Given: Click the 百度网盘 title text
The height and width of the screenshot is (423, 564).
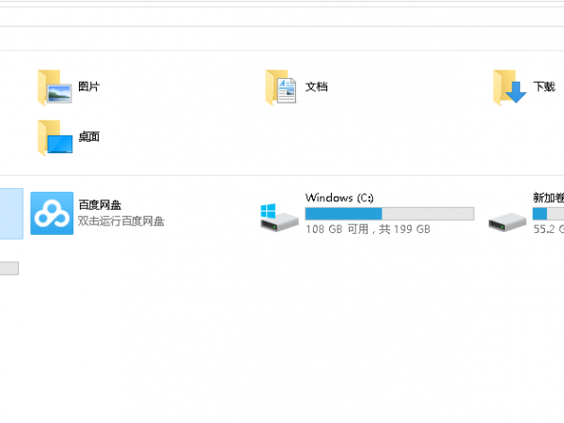Looking at the screenshot, I should [100, 204].
